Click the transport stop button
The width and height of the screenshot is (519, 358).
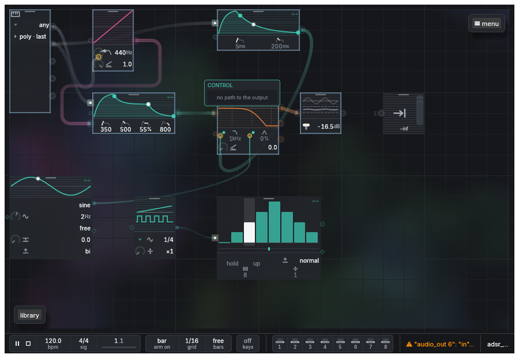coord(28,344)
